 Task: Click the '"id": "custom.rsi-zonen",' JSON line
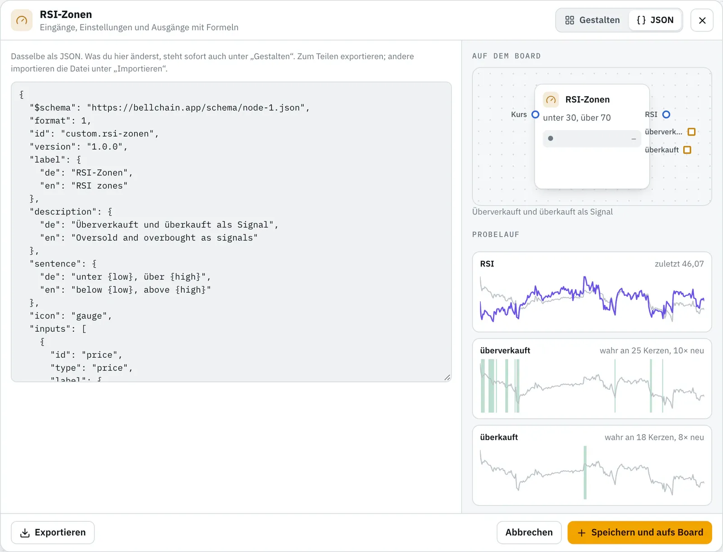click(x=94, y=134)
